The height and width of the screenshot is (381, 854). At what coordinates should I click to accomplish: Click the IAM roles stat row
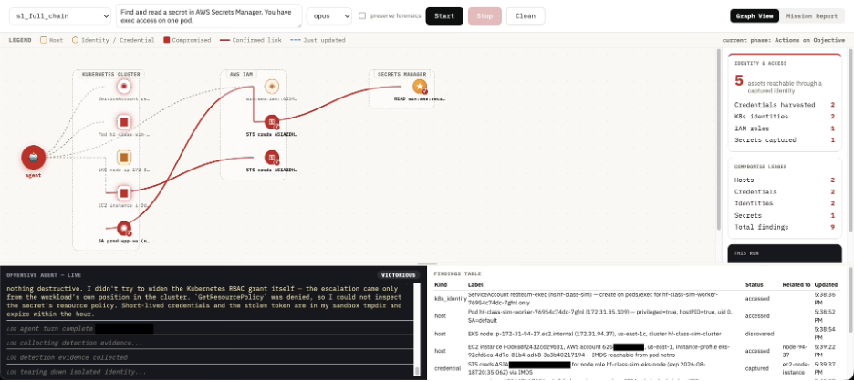pos(785,129)
